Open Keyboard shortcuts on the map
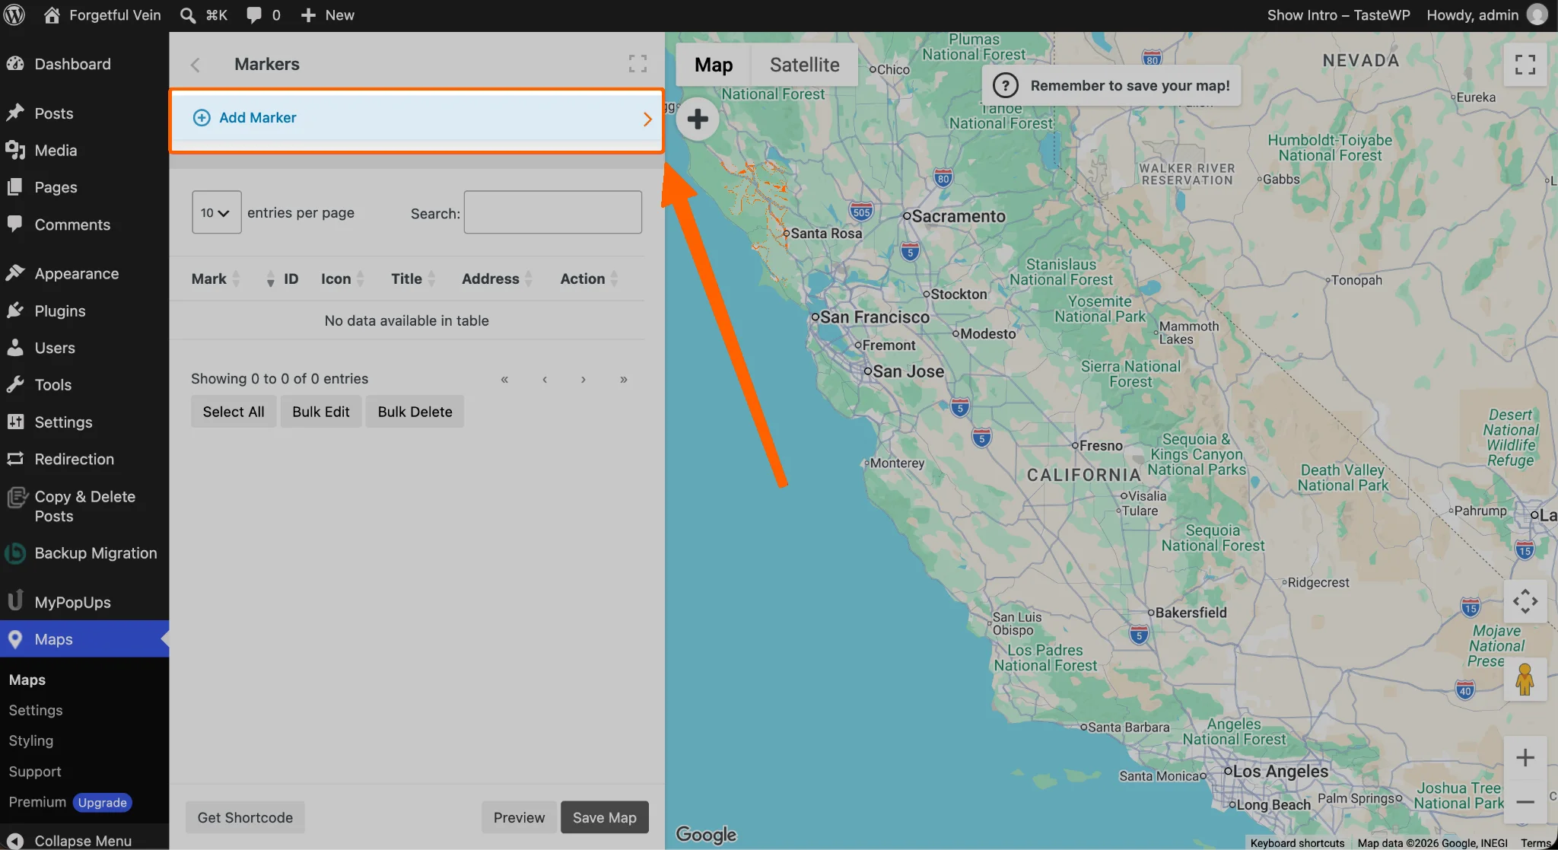1558x850 pixels. pyautogui.click(x=1297, y=843)
